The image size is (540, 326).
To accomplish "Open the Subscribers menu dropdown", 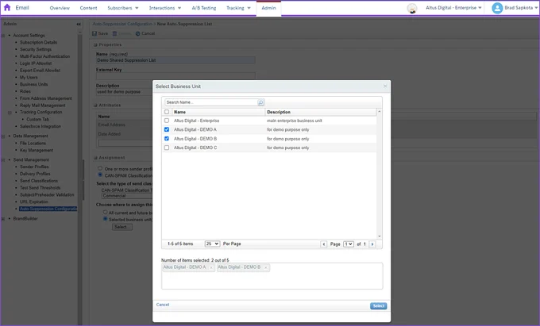I will (123, 8).
